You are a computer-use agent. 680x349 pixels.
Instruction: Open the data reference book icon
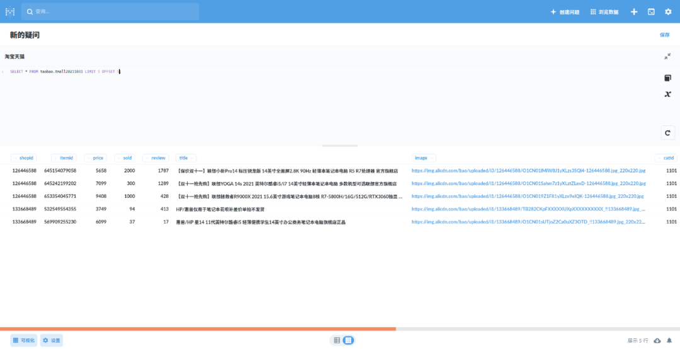point(668,78)
